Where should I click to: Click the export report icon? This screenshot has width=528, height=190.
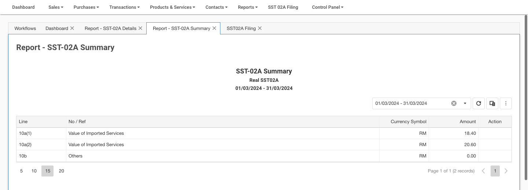492,103
